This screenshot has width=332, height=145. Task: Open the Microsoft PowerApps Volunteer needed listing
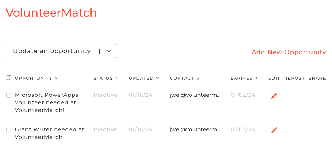(47, 102)
